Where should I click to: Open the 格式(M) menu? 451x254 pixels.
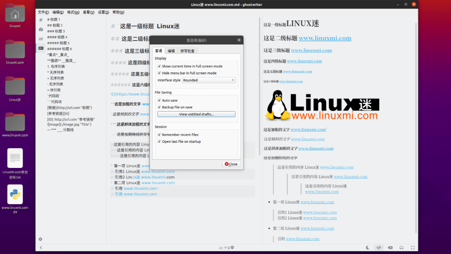73,12
